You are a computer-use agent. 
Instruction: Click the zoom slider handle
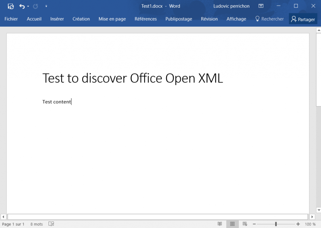pos(276,224)
